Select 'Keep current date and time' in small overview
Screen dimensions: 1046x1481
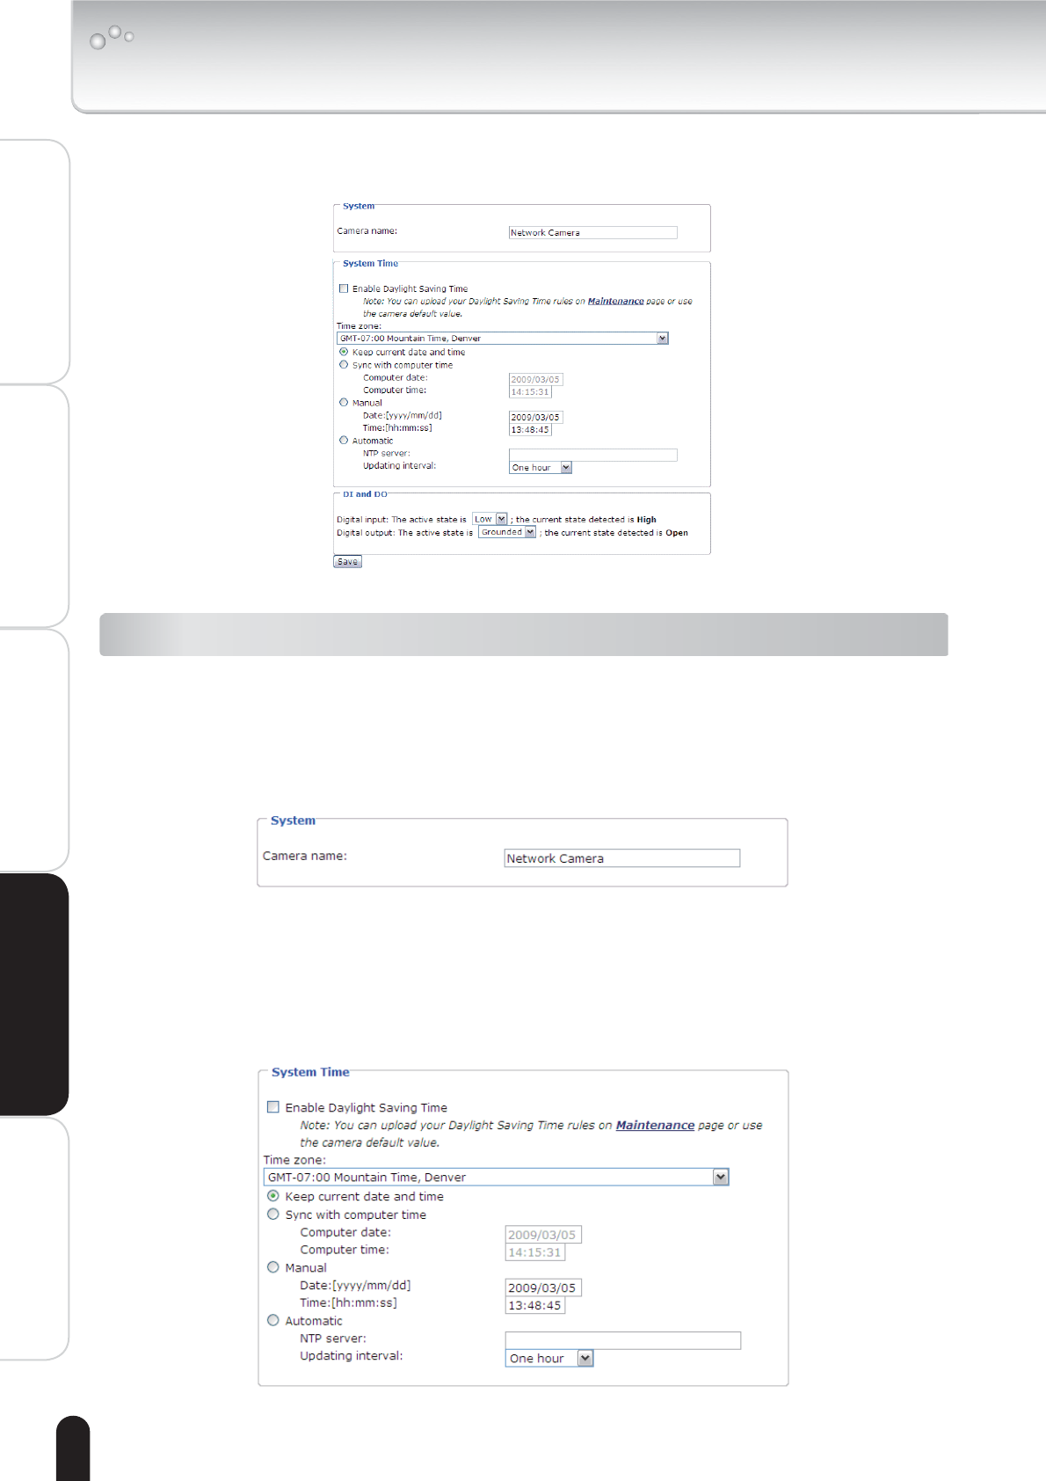click(344, 352)
